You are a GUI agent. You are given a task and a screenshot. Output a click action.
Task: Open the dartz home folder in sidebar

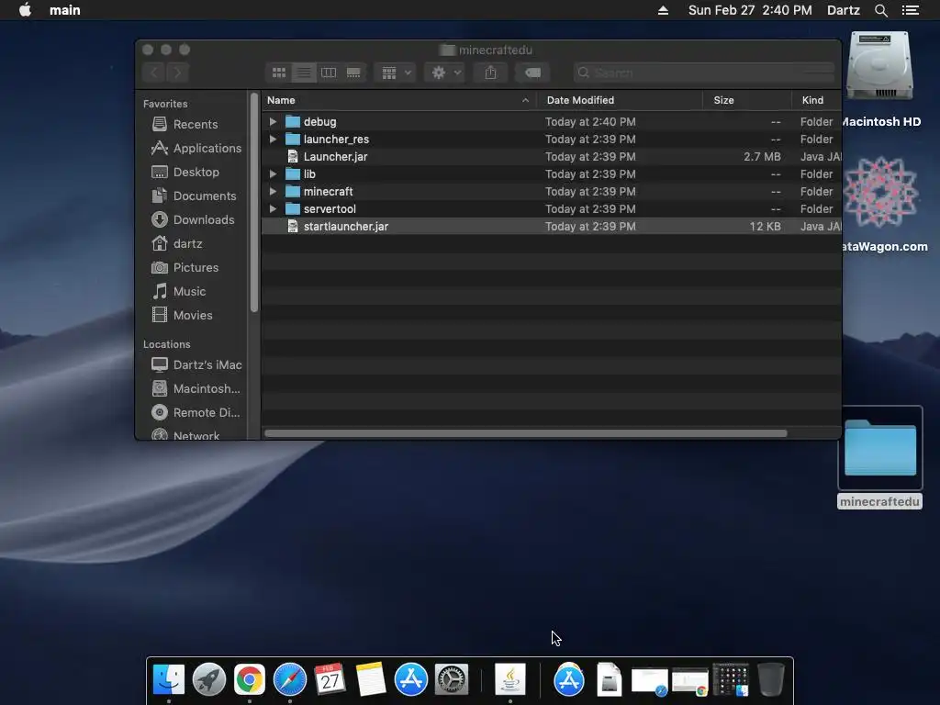(x=177, y=243)
